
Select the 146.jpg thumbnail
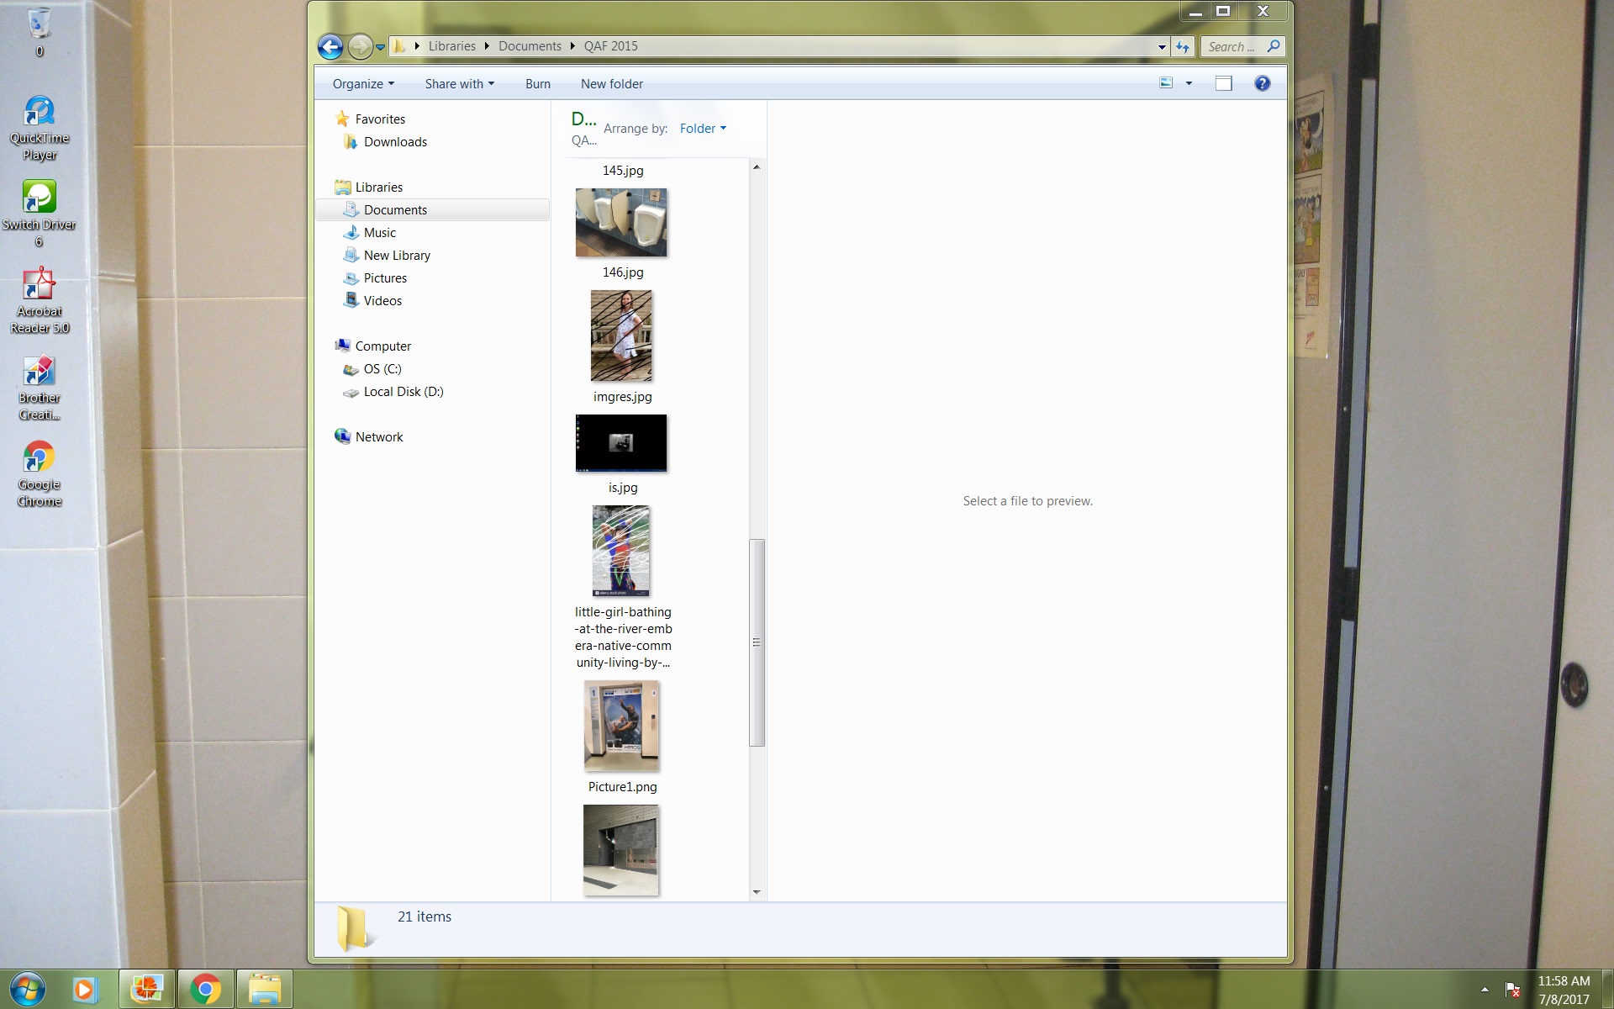[621, 223]
